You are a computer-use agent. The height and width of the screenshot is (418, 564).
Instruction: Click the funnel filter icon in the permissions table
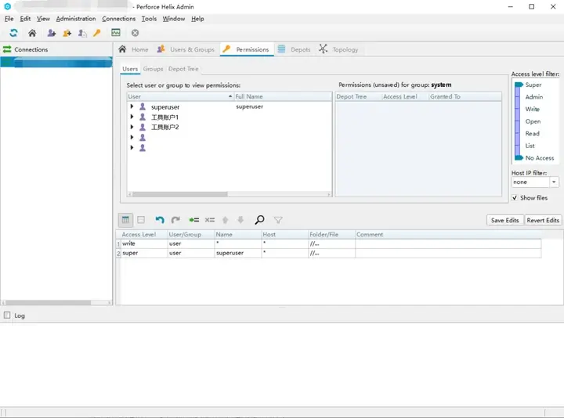278,220
